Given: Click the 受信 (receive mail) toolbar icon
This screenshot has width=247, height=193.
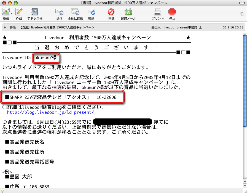Looking at the screenshot, I should pos(6,12).
